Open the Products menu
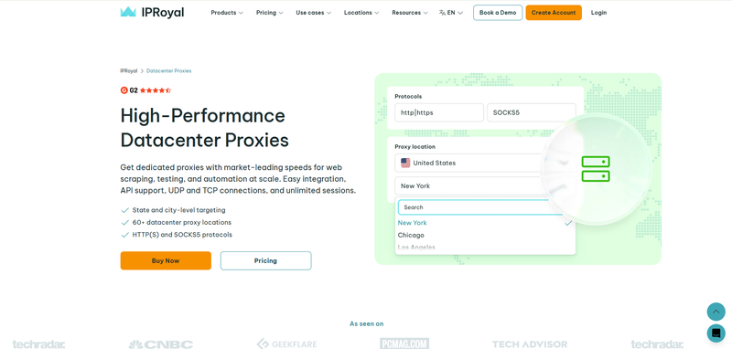The height and width of the screenshot is (349, 732). [227, 13]
